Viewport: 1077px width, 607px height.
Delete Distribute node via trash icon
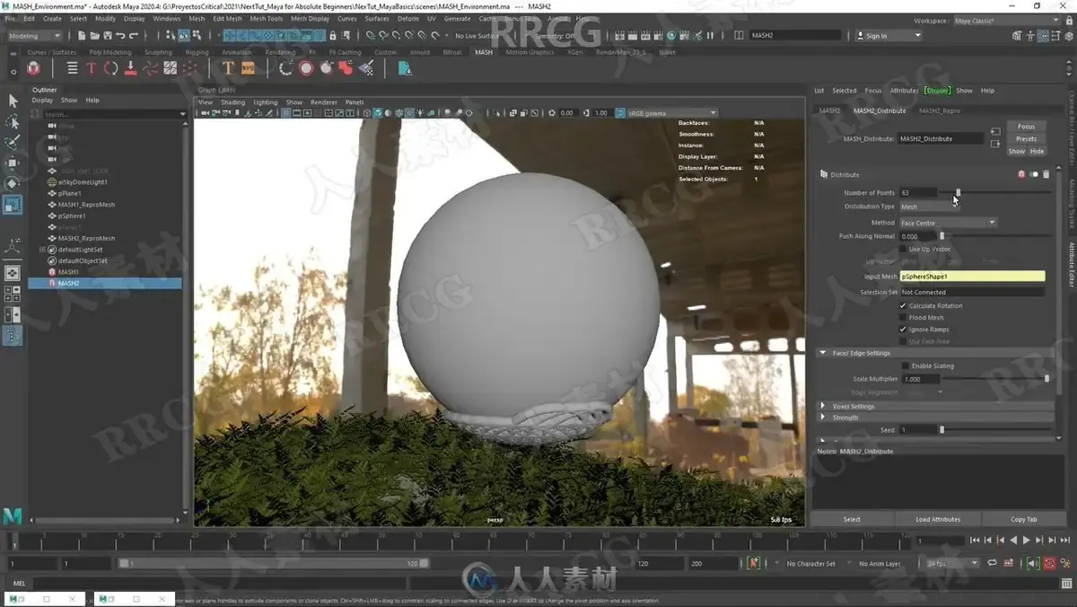point(1046,174)
